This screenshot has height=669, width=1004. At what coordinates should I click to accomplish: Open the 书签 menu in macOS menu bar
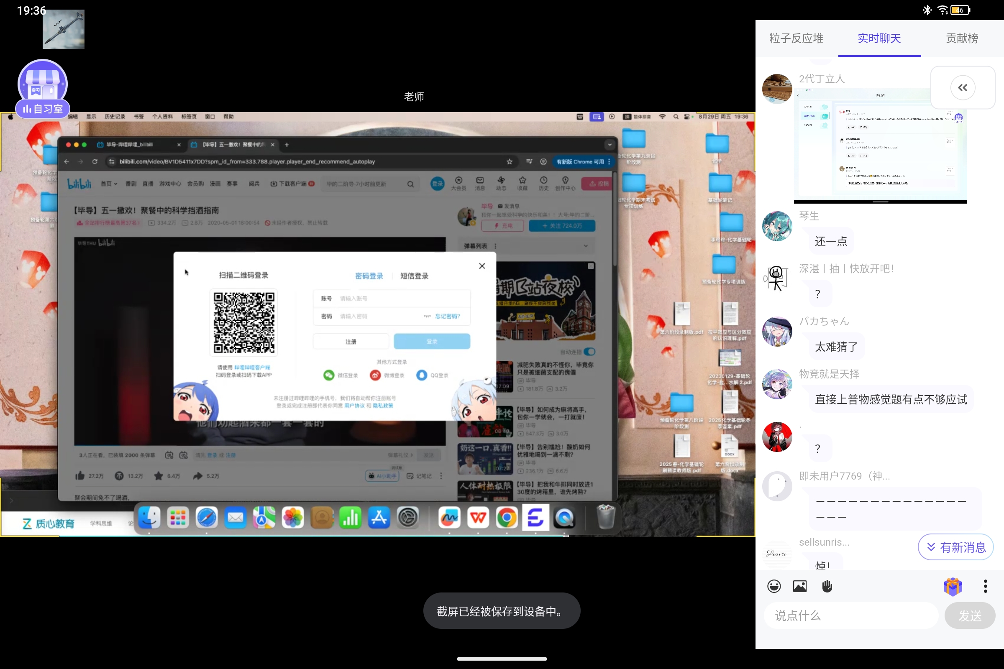pos(139,117)
